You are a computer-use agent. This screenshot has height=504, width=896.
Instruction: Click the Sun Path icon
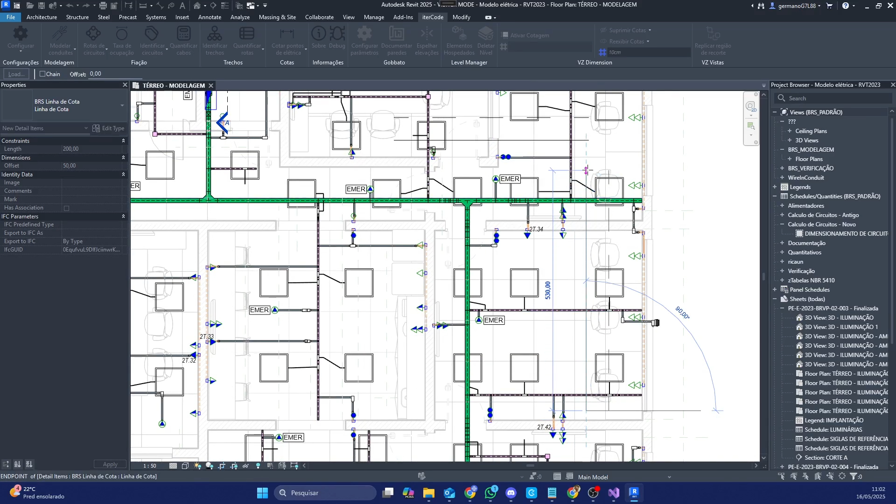[197, 466]
